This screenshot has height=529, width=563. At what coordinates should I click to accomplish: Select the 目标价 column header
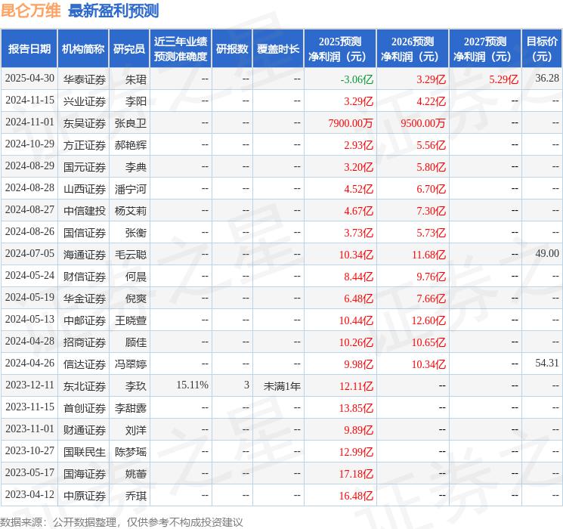541,49
